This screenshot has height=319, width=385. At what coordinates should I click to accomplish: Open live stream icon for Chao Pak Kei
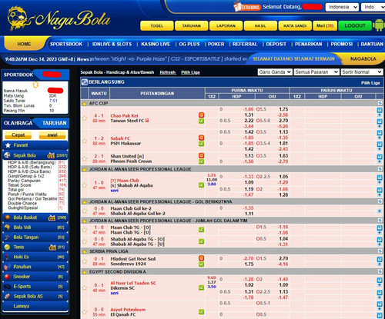point(201,115)
